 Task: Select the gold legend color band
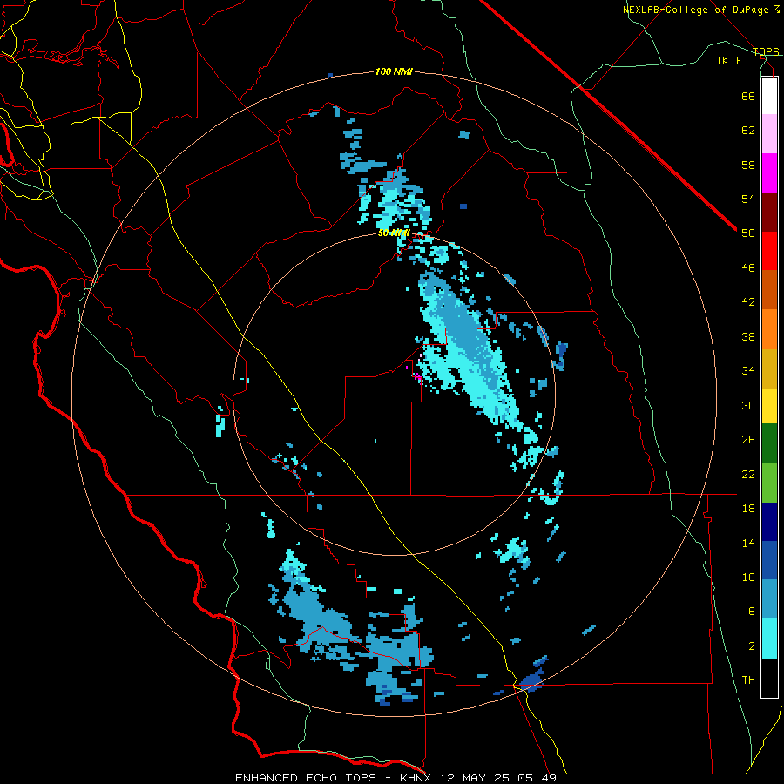coord(769,369)
